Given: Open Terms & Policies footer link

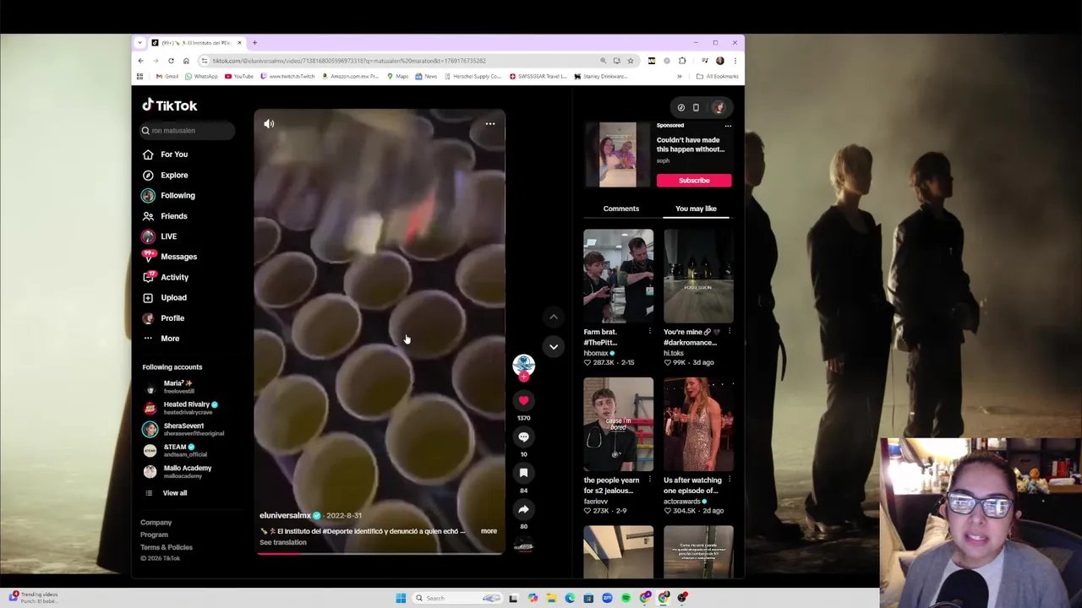Looking at the screenshot, I should 167,547.
